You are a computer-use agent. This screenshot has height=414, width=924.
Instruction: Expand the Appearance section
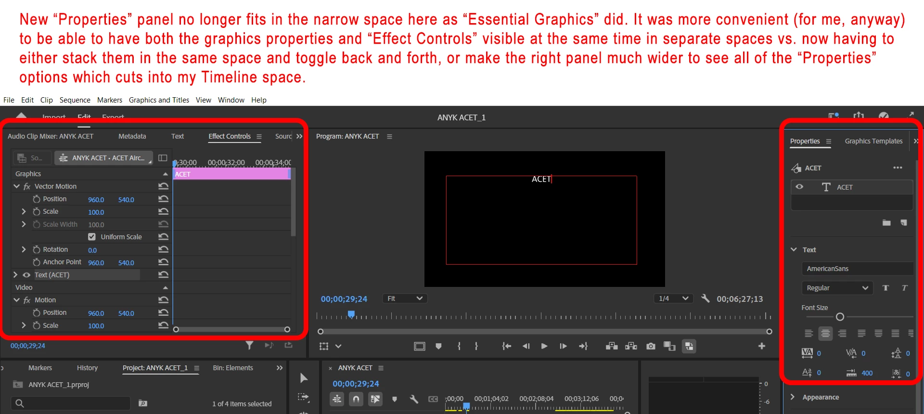(793, 397)
